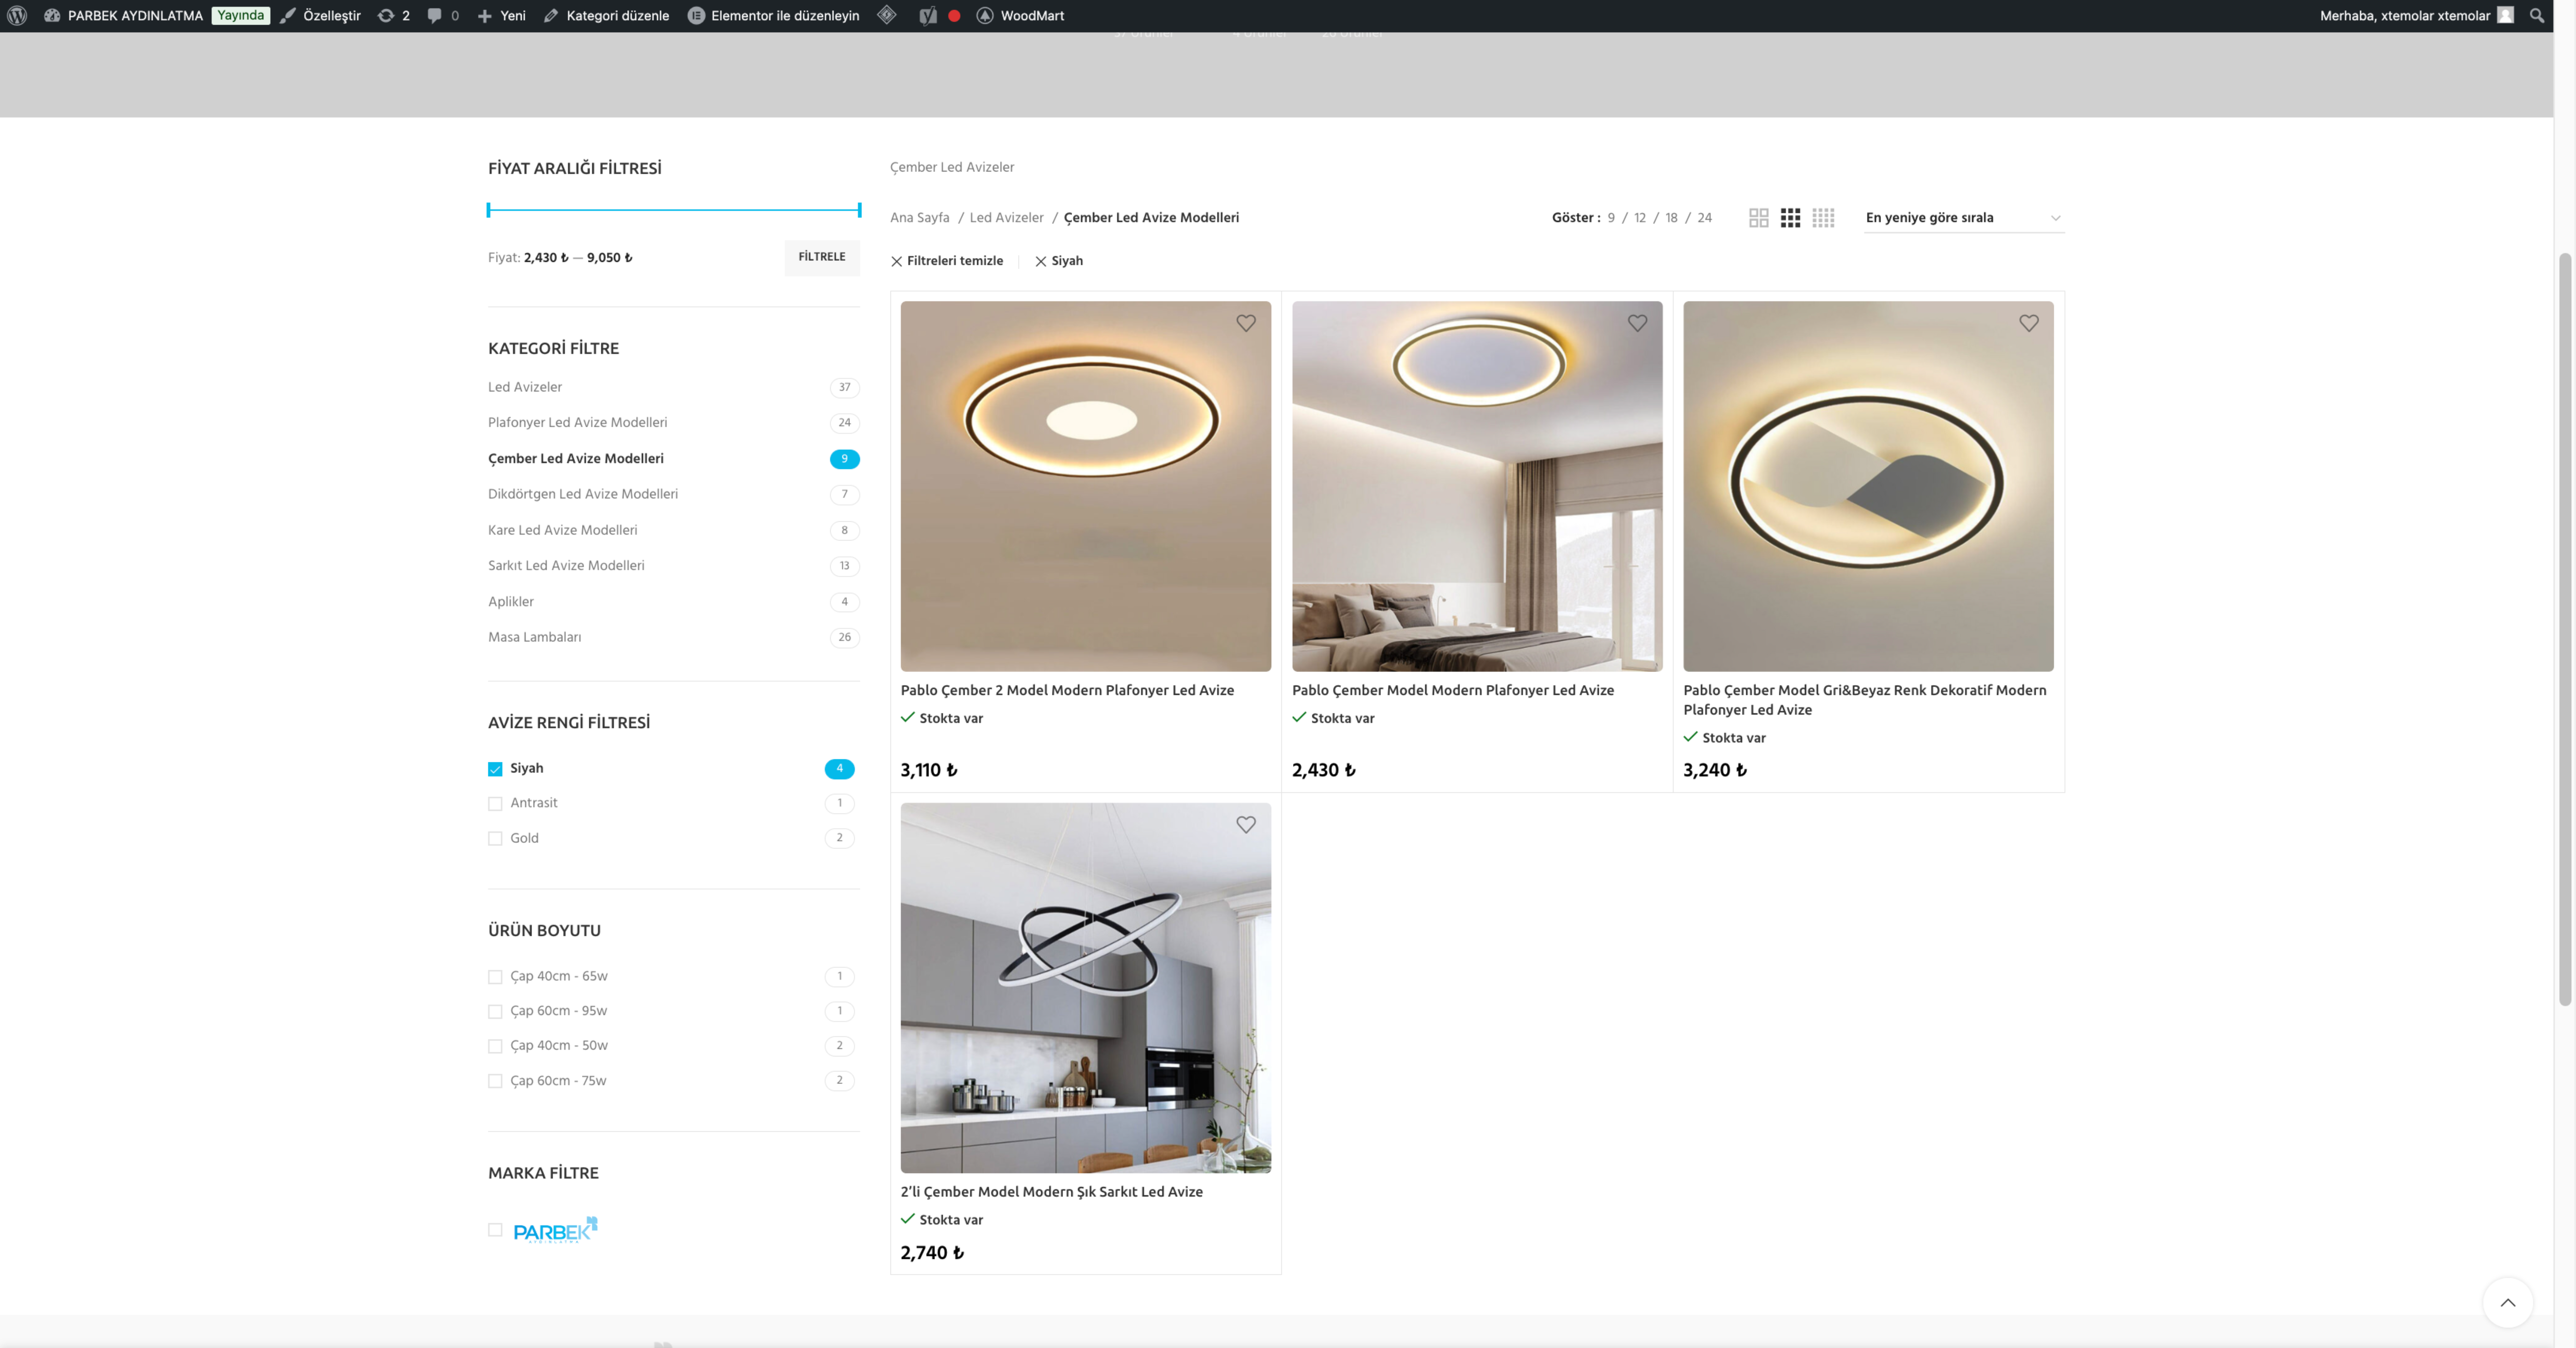Screen dimensions: 2576x1348
Task: Check the Antrasit color filter
Action: pyautogui.click(x=495, y=804)
